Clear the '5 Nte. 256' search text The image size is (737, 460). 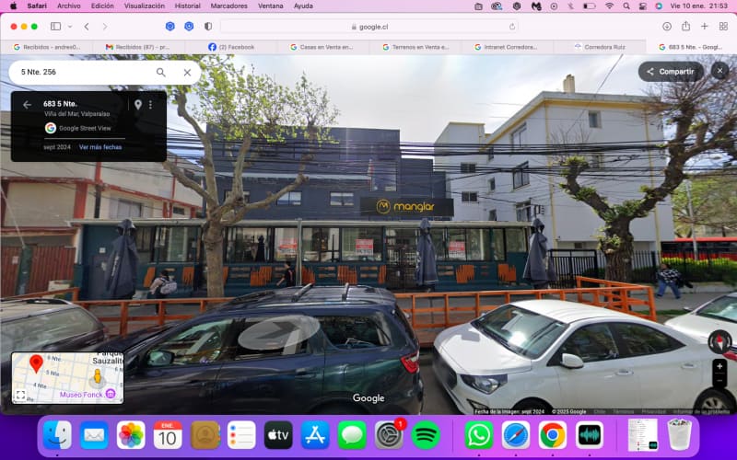click(187, 73)
